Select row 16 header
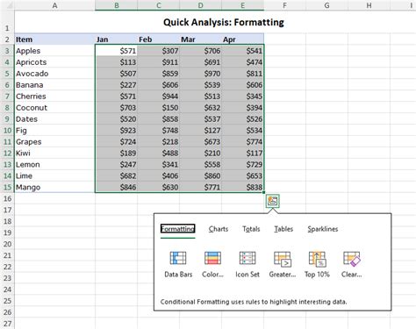The image size is (416, 329). click(x=7, y=198)
